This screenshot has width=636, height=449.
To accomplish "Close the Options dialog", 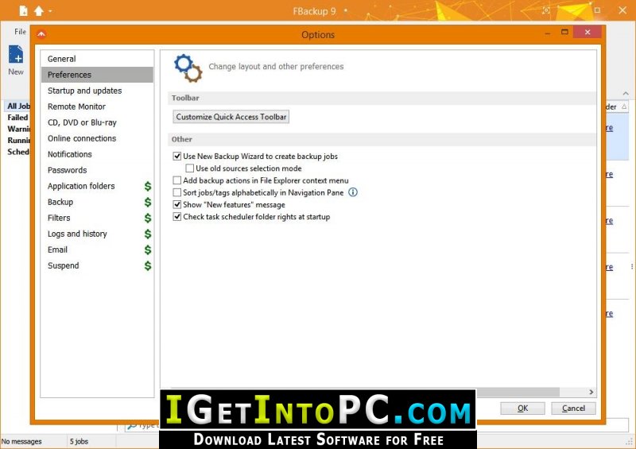I will pos(587,32).
